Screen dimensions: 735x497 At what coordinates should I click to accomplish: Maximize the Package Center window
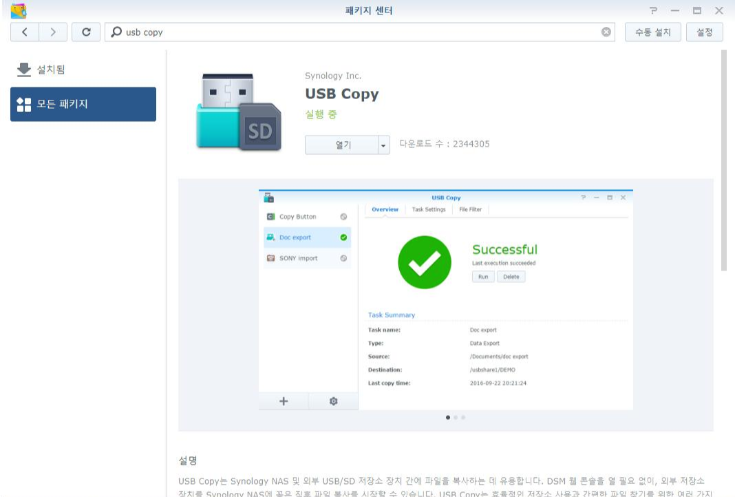[697, 10]
